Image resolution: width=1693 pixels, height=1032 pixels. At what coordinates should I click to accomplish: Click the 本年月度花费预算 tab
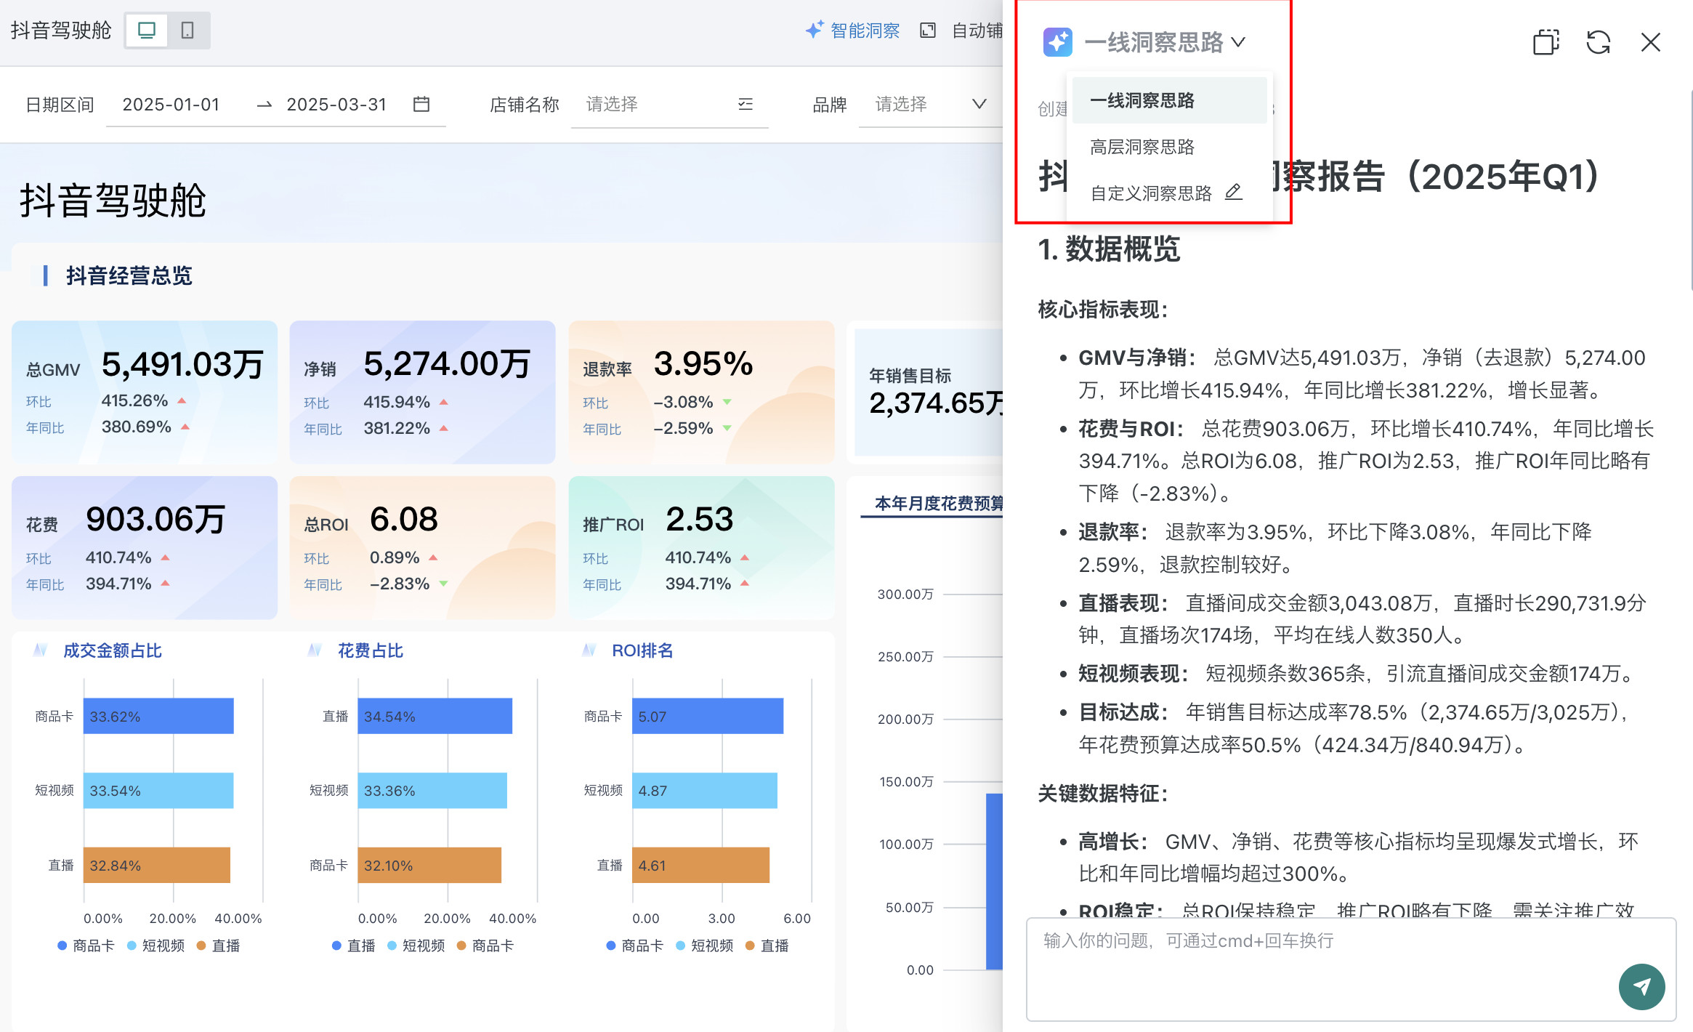[937, 504]
